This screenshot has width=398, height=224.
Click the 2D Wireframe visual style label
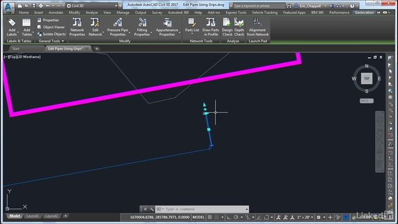(29, 57)
